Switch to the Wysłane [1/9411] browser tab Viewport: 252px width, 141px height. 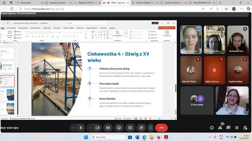tap(87, 3)
